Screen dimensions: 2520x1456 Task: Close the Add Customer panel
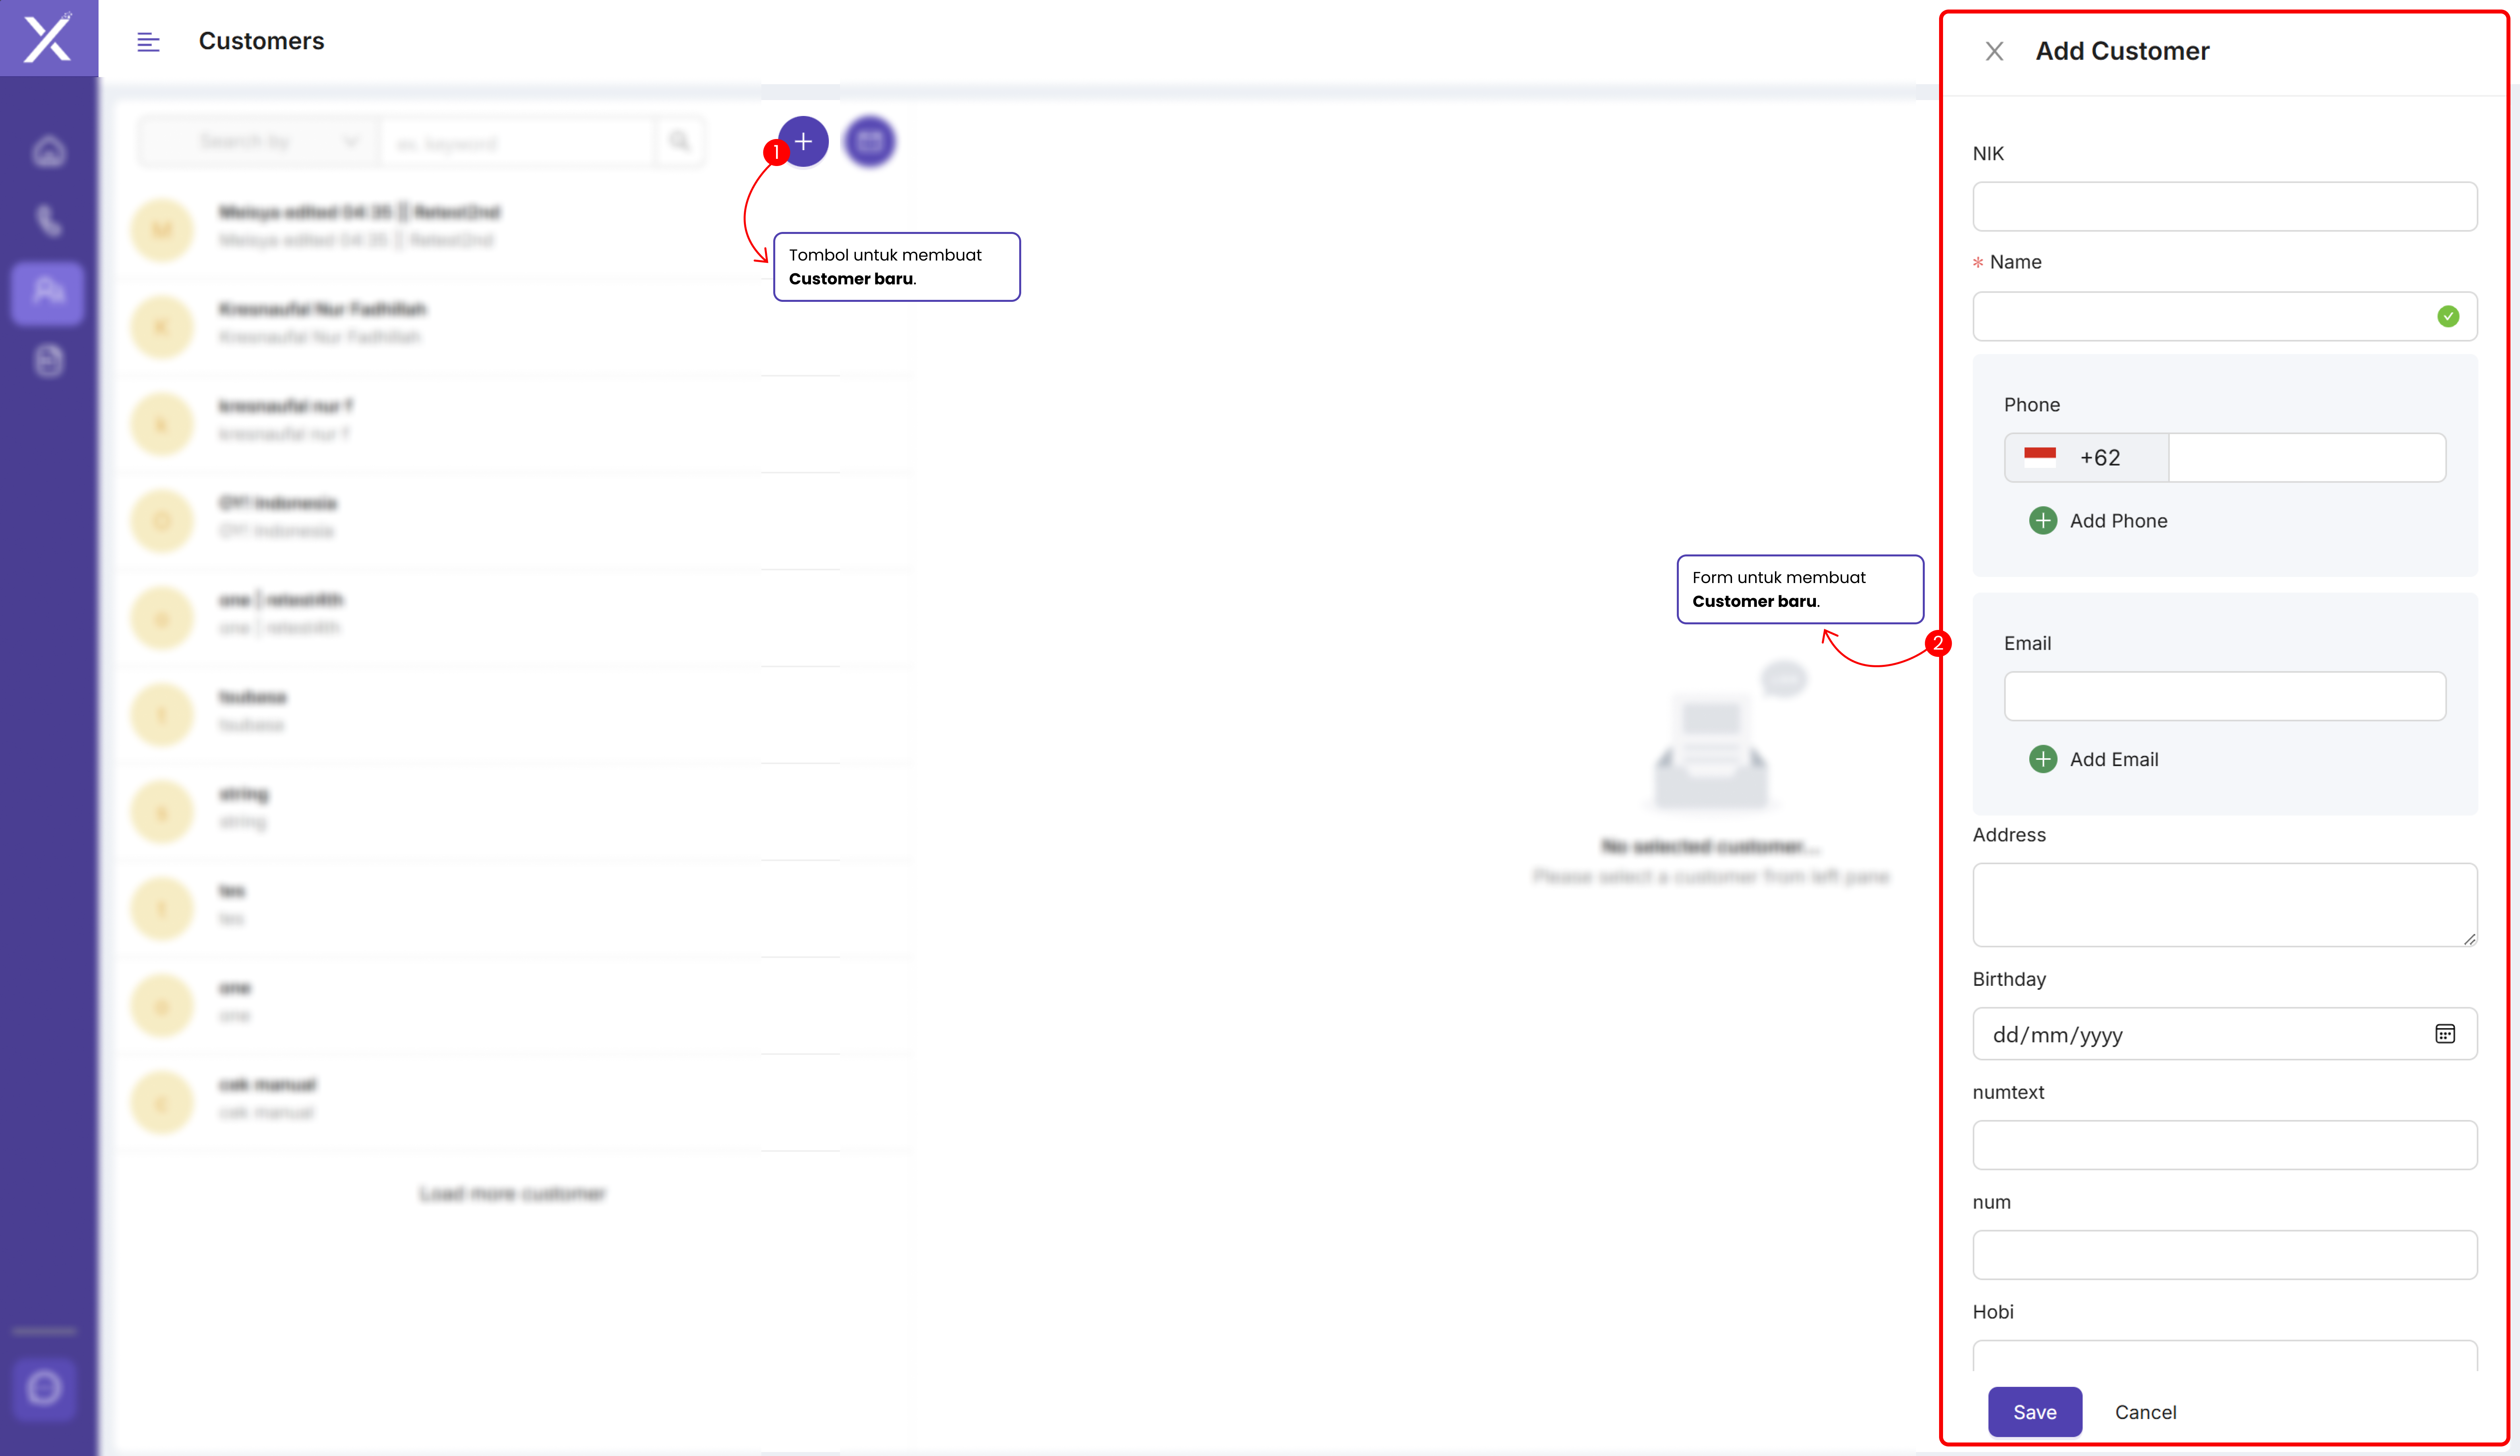[1994, 51]
